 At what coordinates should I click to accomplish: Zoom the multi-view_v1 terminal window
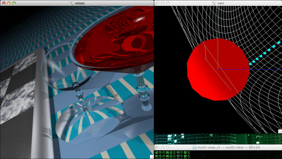point(168,147)
